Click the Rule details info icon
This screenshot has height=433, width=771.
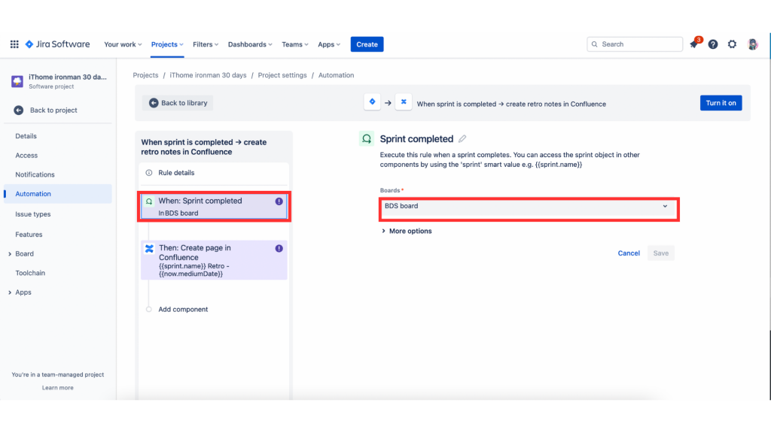(149, 173)
